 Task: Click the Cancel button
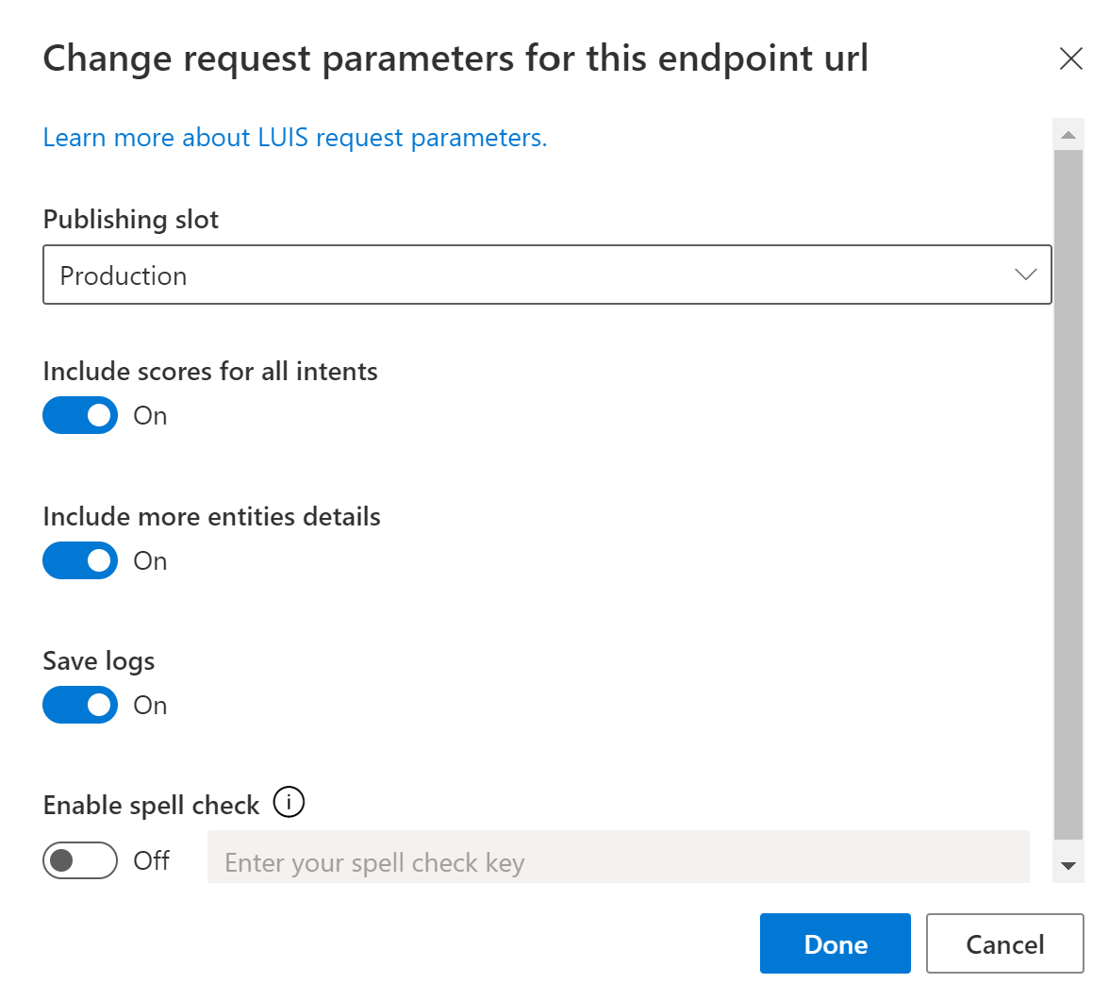click(1005, 943)
